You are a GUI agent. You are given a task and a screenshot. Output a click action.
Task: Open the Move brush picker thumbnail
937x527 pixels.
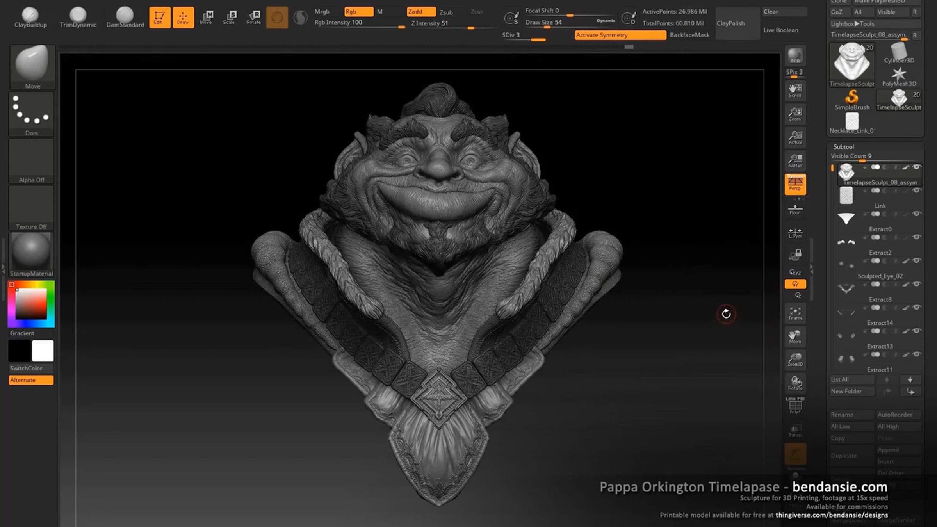32,67
